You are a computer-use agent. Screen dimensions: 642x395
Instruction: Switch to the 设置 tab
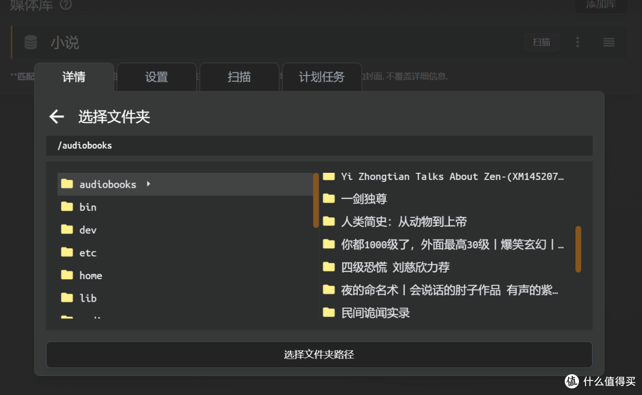(x=157, y=77)
